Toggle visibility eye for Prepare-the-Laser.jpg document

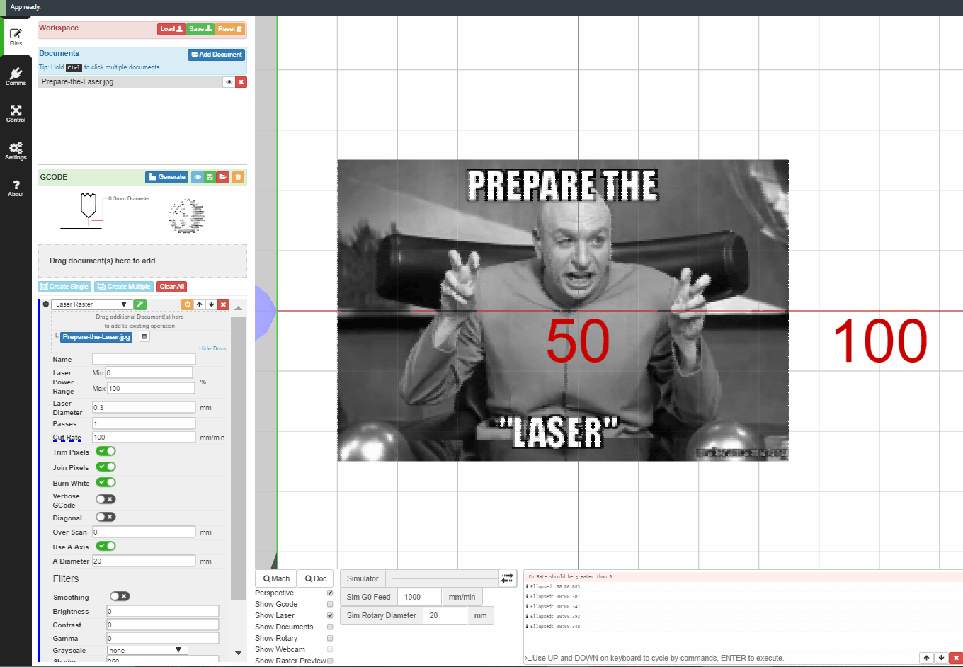[229, 82]
